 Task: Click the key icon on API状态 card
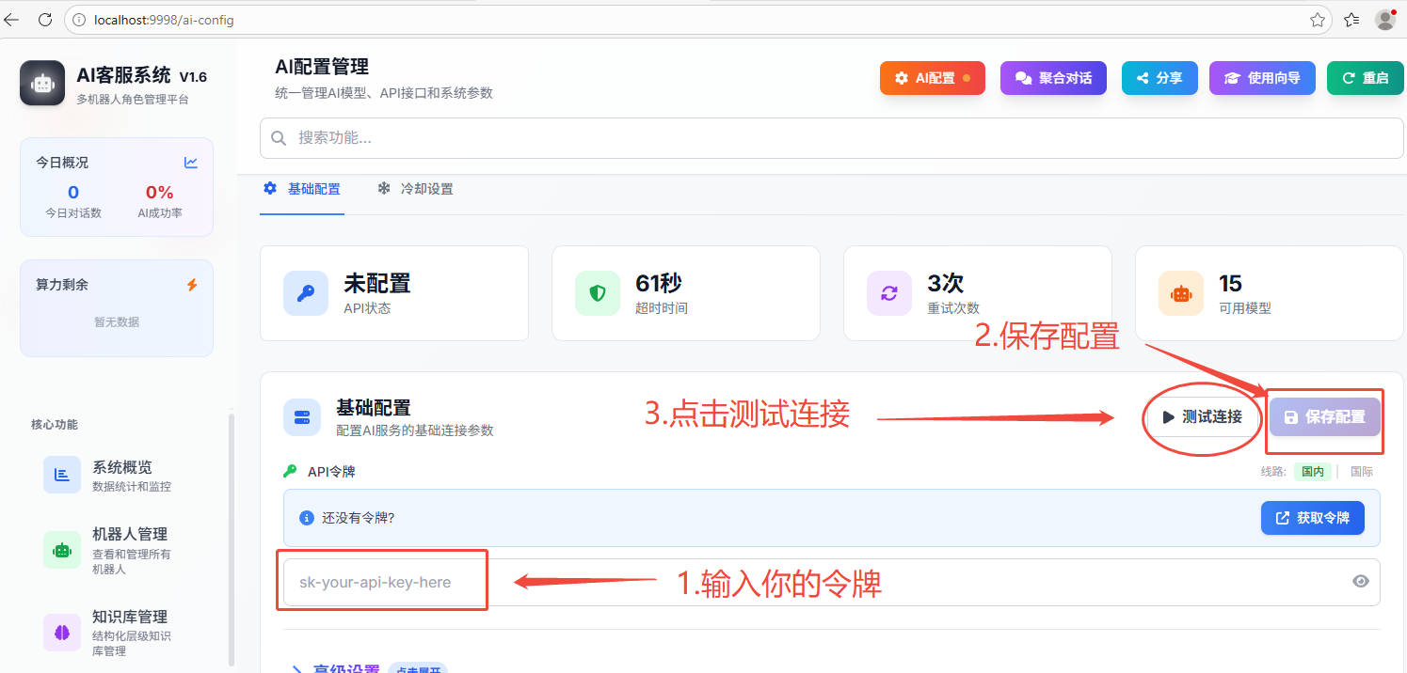click(x=306, y=293)
